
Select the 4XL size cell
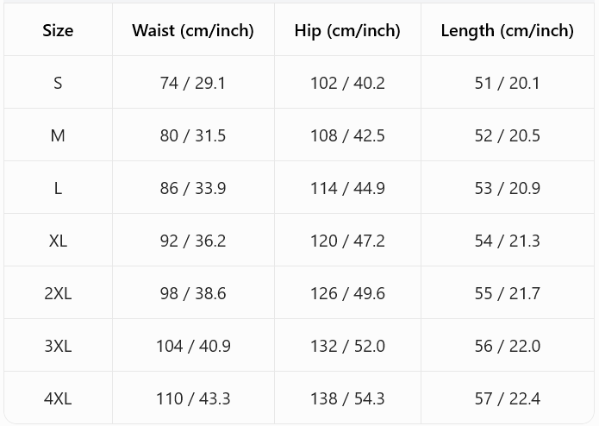click(x=58, y=398)
